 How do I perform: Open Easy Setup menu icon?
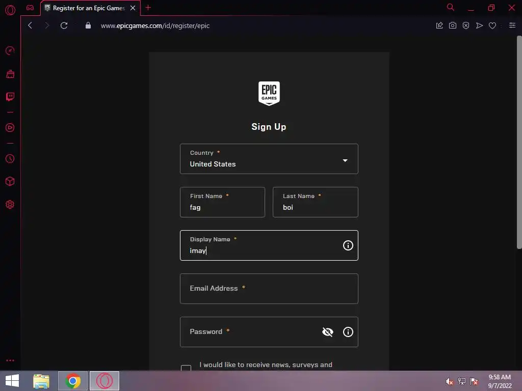(x=512, y=25)
